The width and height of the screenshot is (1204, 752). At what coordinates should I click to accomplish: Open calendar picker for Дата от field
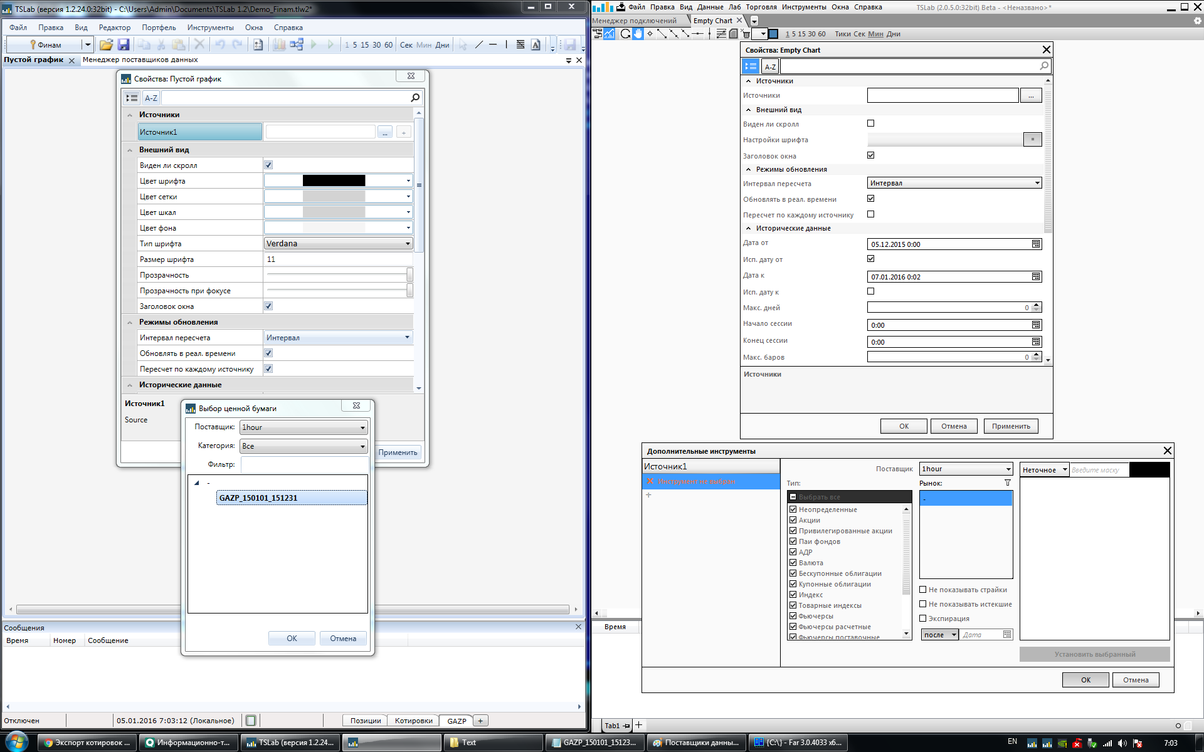tap(1036, 244)
